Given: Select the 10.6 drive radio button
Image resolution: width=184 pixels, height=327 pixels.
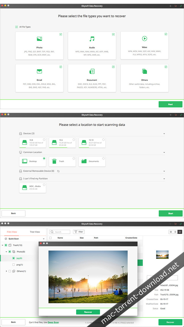Looking at the screenshot, I should coord(74,140).
